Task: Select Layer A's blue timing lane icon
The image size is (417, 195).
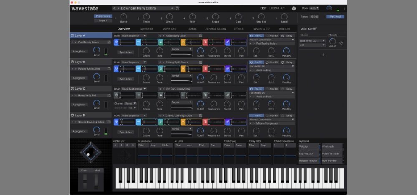Action: [x=116, y=42]
